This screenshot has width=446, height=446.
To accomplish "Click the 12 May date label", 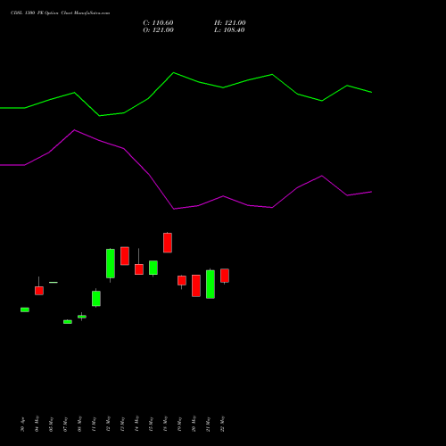I will click(108, 424).
